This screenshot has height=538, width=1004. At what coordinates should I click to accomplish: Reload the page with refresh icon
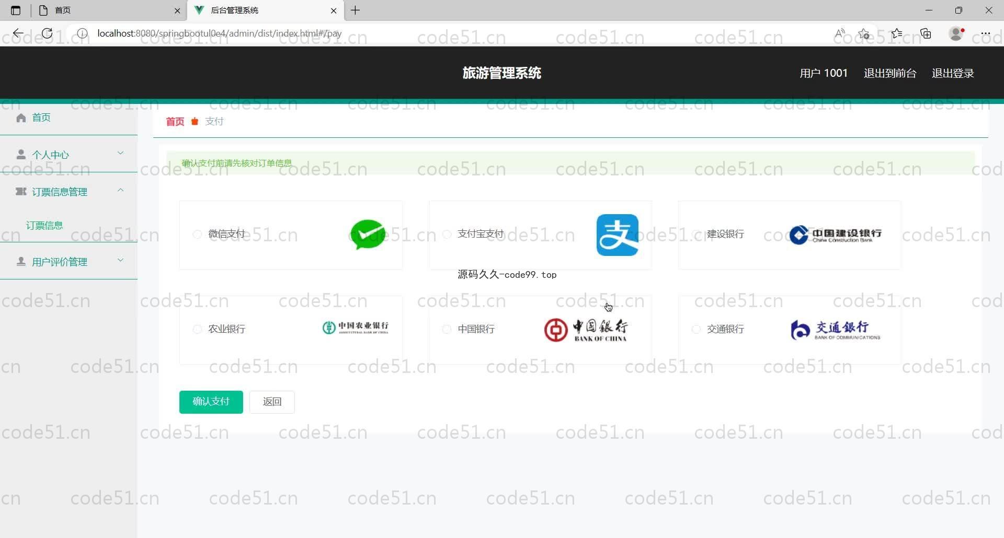(x=47, y=33)
